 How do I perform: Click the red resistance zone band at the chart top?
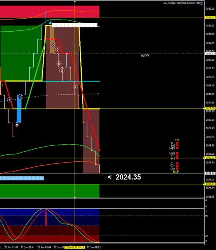(x=50, y=12)
